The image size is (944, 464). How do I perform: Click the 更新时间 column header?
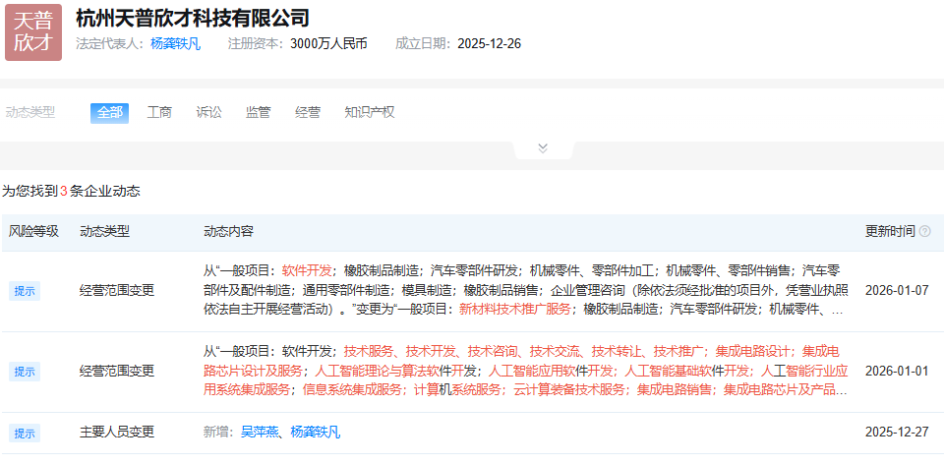pos(889,232)
